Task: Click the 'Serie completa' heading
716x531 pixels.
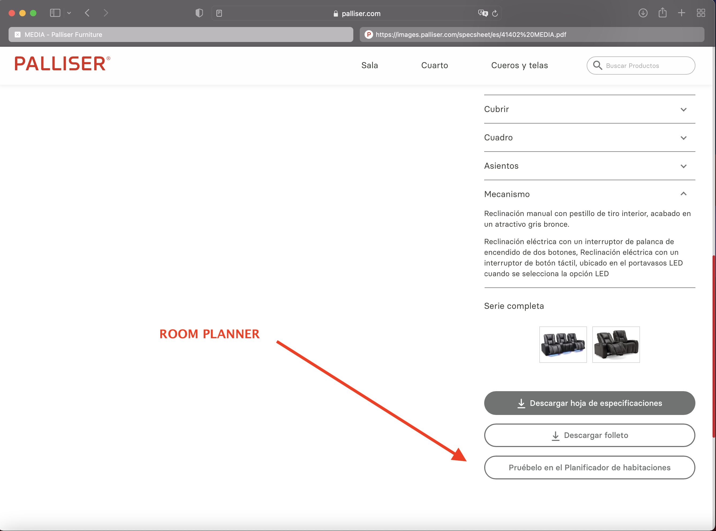Action: (x=514, y=306)
